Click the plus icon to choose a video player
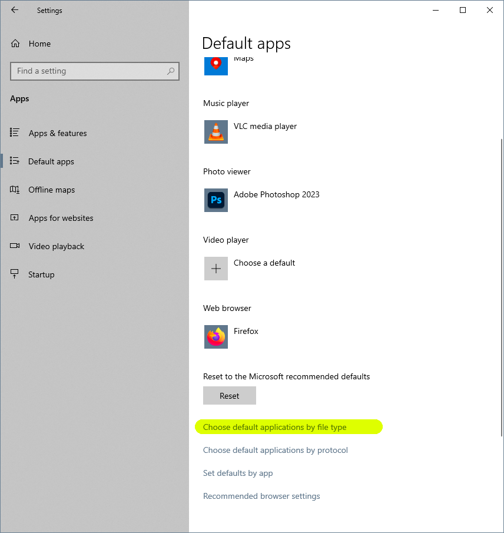The width and height of the screenshot is (504, 533). tap(215, 269)
